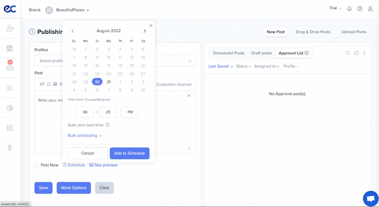Open the help circle icon in header
Viewport: 379px width, 207px height.
[x=360, y=9]
